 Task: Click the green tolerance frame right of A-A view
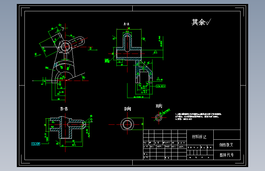click(x=161, y=86)
